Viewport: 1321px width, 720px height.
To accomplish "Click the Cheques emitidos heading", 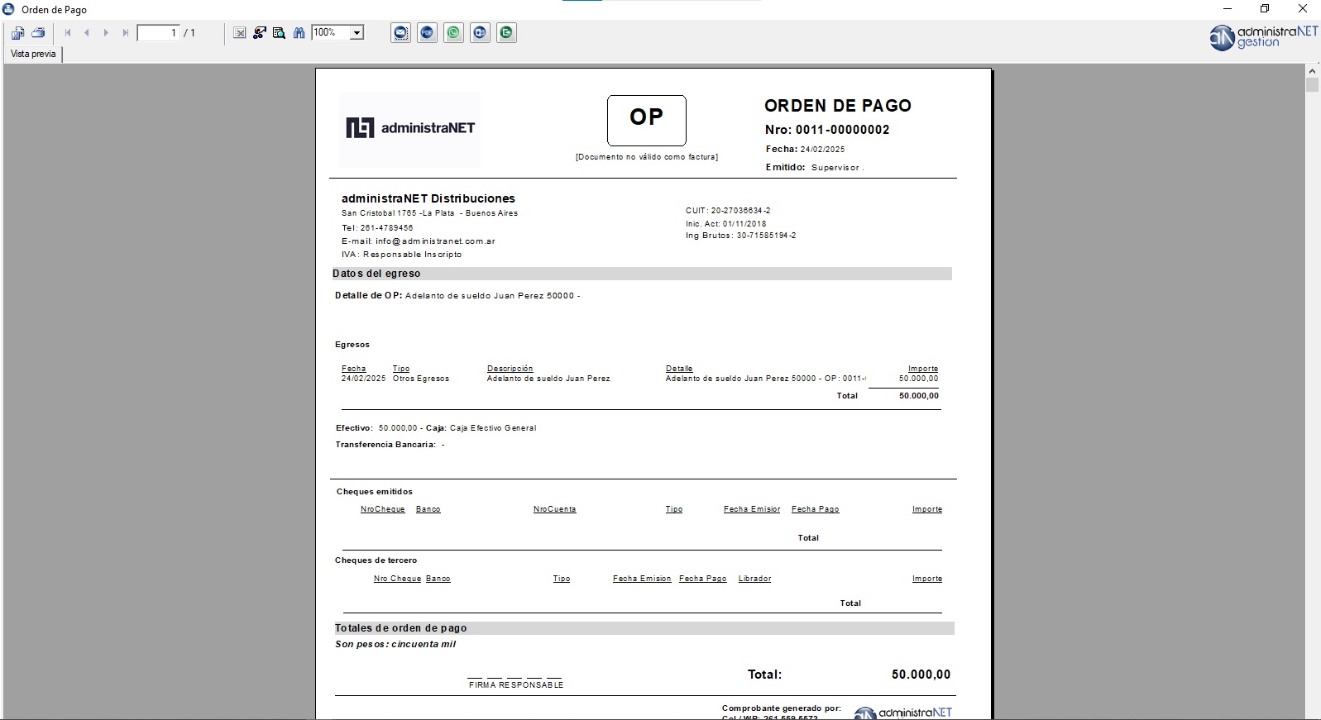I will (375, 492).
